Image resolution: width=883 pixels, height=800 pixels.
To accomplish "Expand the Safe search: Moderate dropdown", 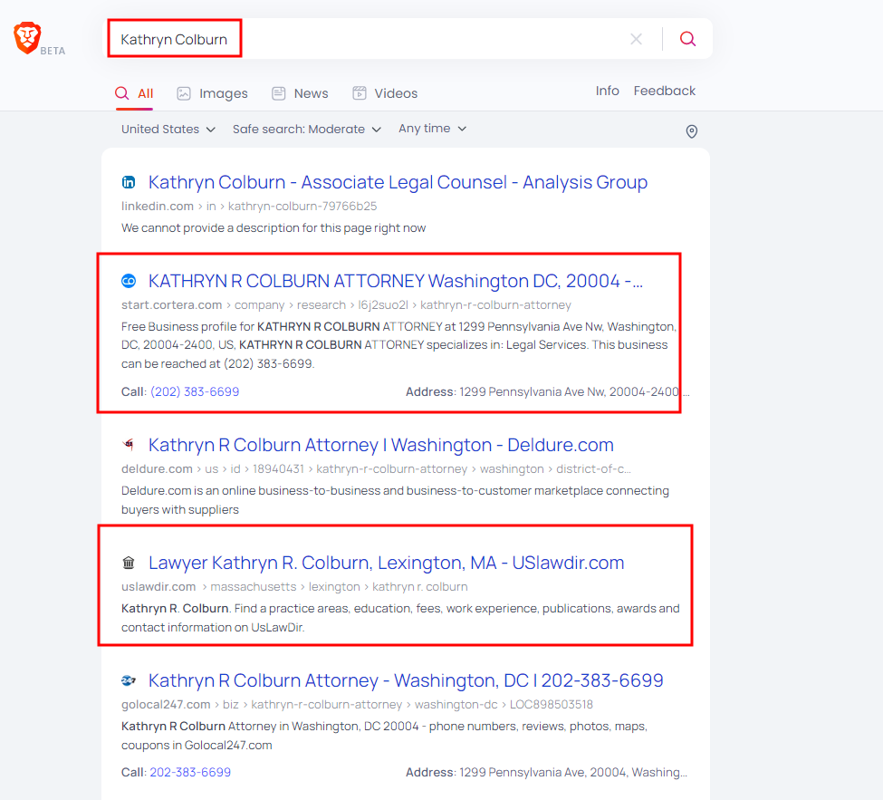I will pos(307,129).
